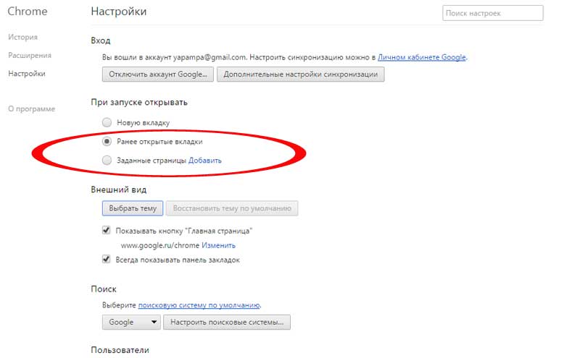Screen dimensions: 580x358
Task: Open О программе in the sidebar
Action: pyautogui.click(x=31, y=109)
